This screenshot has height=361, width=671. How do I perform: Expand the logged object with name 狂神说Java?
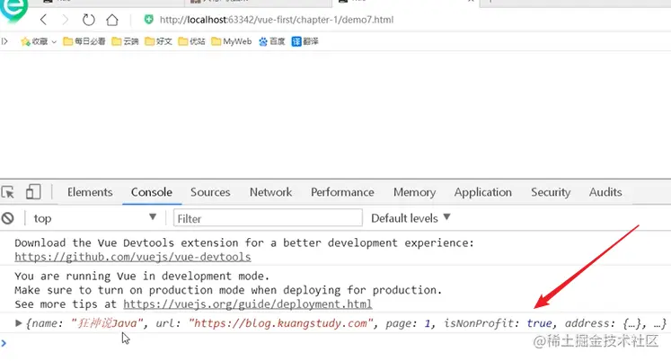pyautogui.click(x=18, y=323)
